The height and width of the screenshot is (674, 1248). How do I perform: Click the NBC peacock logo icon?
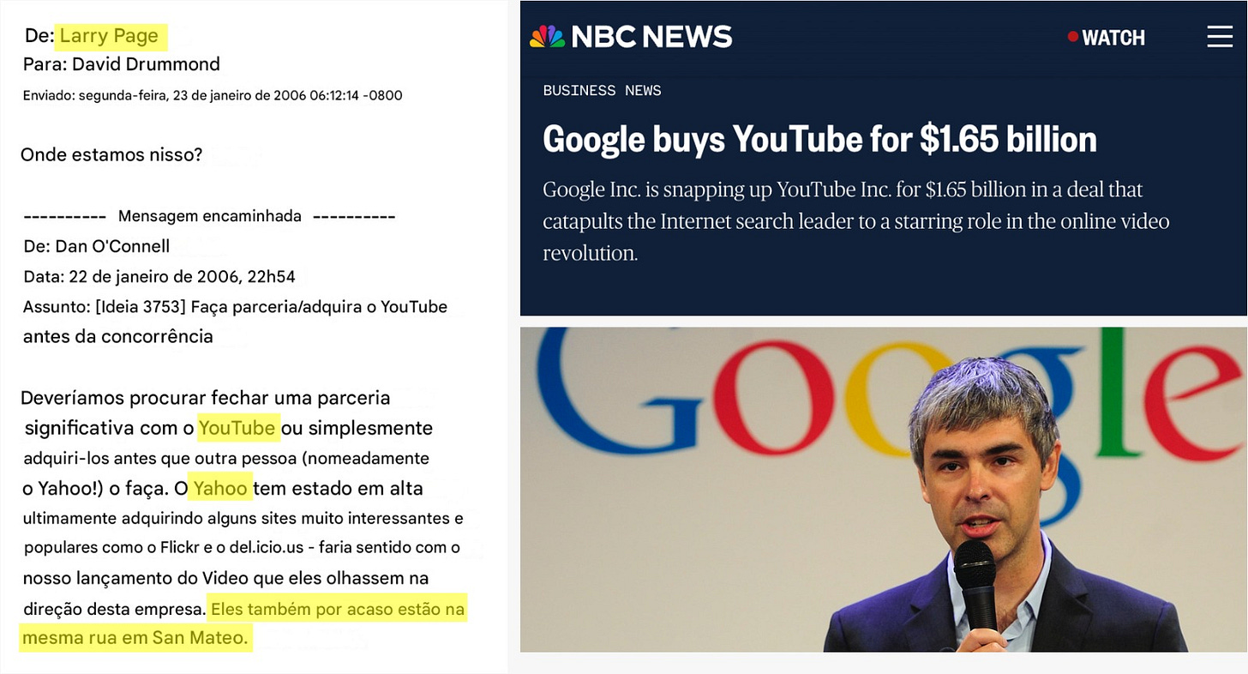(547, 37)
